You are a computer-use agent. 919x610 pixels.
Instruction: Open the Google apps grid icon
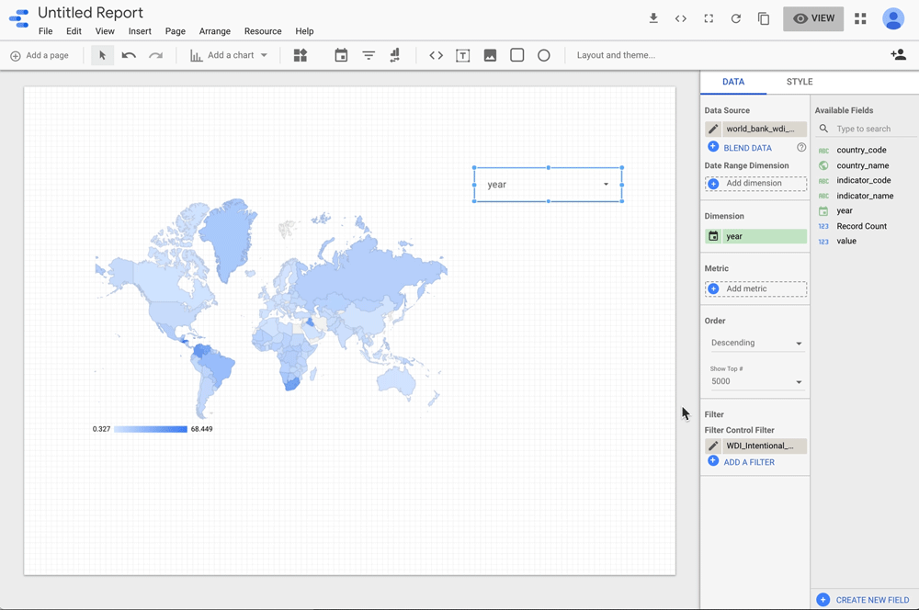tap(860, 18)
